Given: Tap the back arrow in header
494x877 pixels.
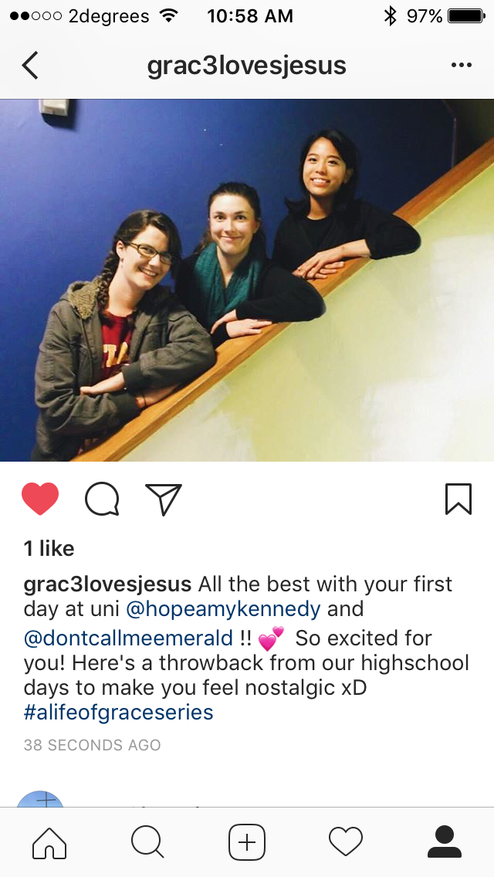Looking at the screenshot, I should point(30,66).
